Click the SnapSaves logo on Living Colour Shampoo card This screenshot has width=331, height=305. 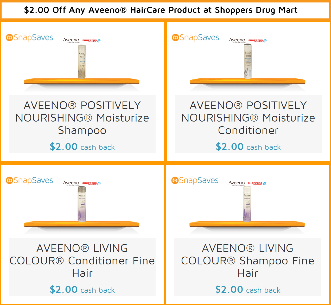[195, 180]
